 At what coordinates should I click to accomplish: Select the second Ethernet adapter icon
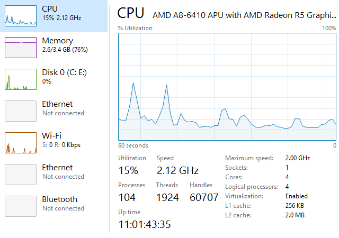point(20,174)
